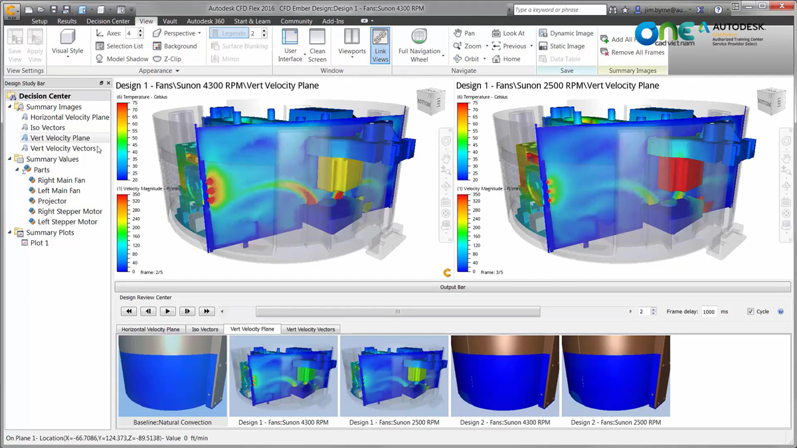Click the right viewport's view cube
Screen dimensions: 797x448
[770, 101]
